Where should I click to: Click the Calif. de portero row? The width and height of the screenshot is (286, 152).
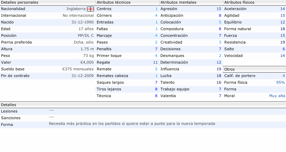coord(254,76)
